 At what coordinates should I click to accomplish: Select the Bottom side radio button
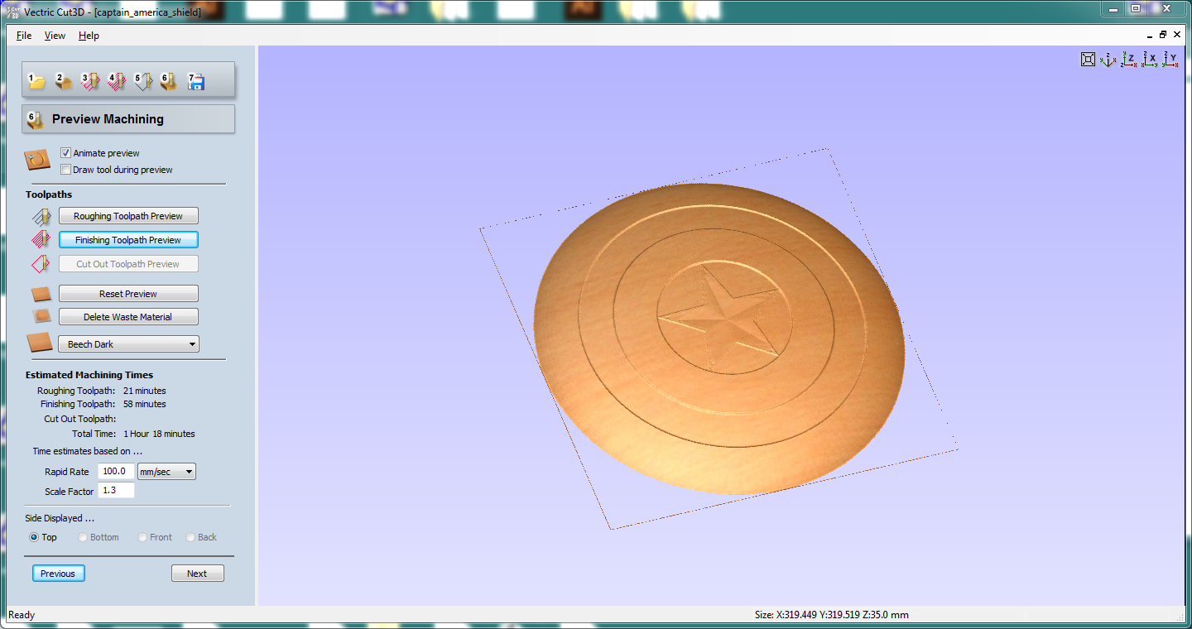(83, 537)
